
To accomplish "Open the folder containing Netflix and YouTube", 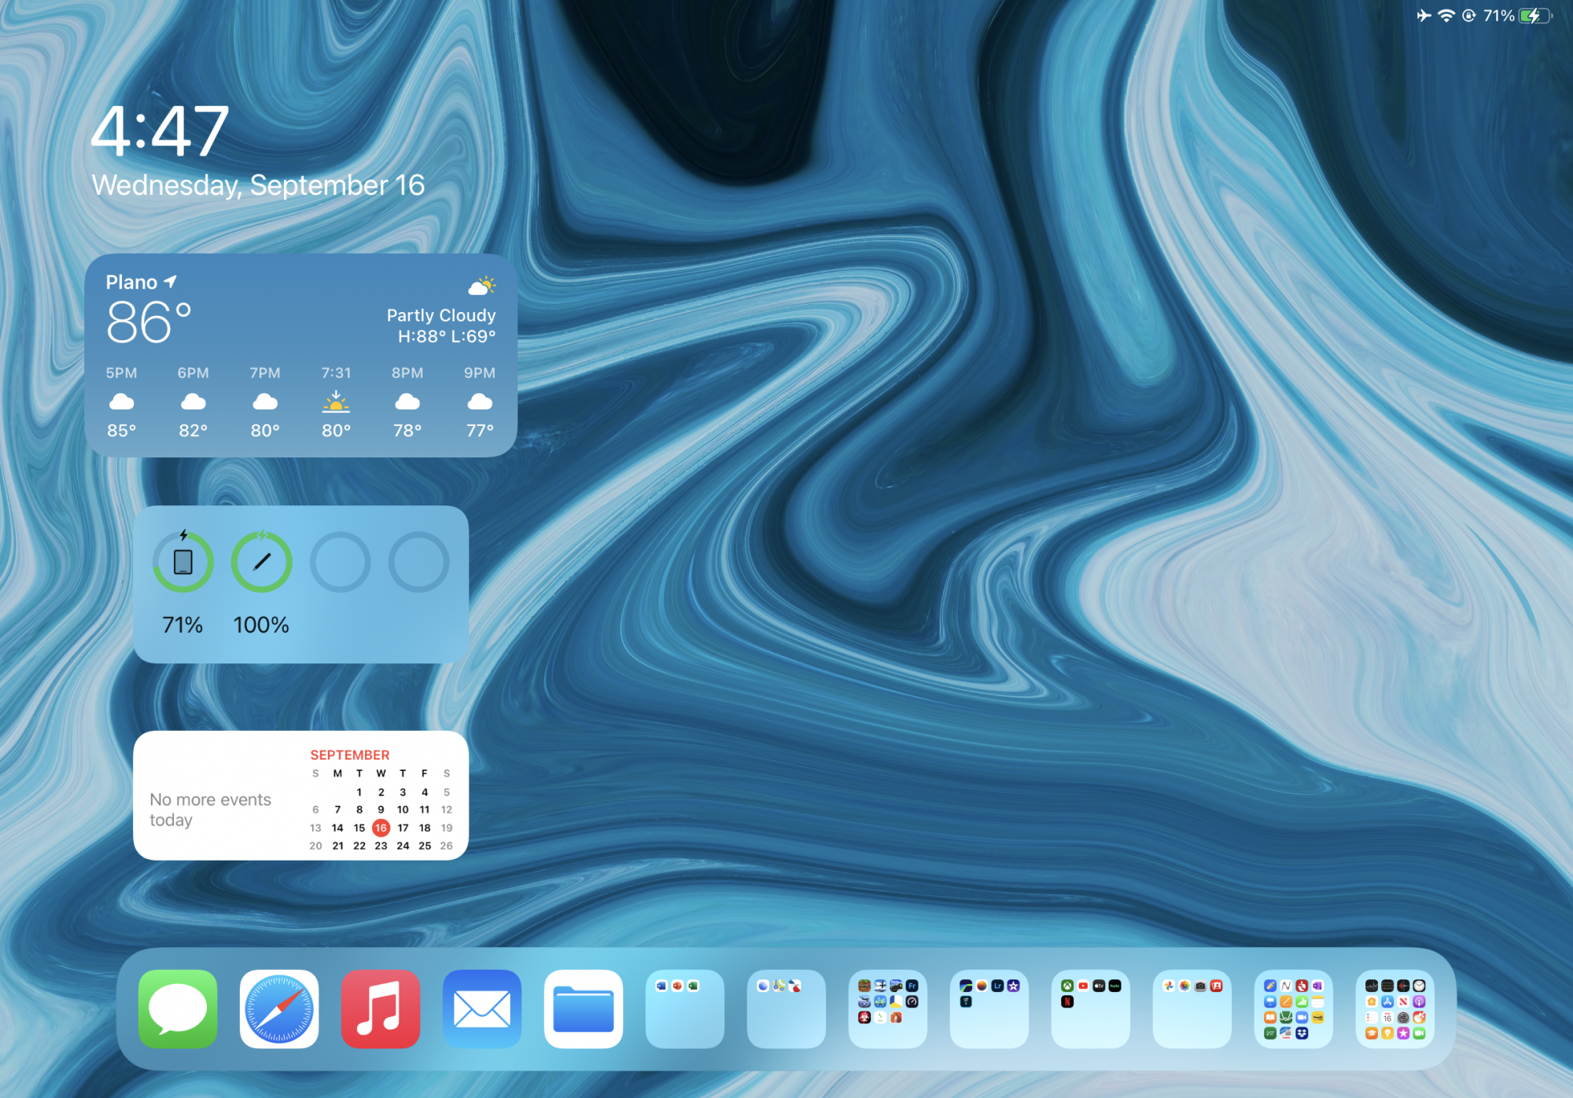I will (1091, 1008).
